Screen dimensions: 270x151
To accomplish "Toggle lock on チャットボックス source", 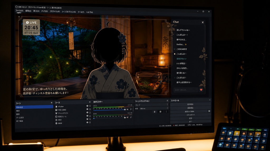I will tap(90, 112).
